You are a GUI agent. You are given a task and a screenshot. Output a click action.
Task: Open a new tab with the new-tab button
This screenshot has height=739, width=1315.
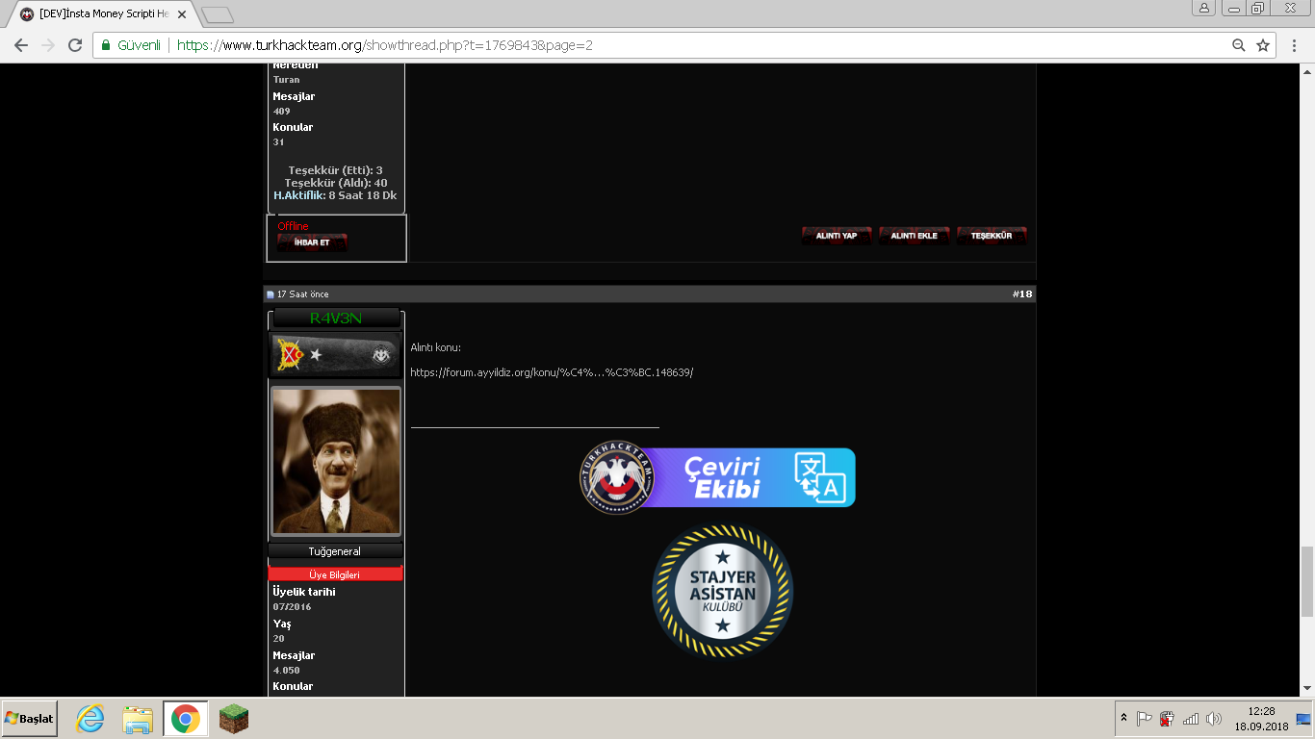pyautogui.click(x=218, y=14)
